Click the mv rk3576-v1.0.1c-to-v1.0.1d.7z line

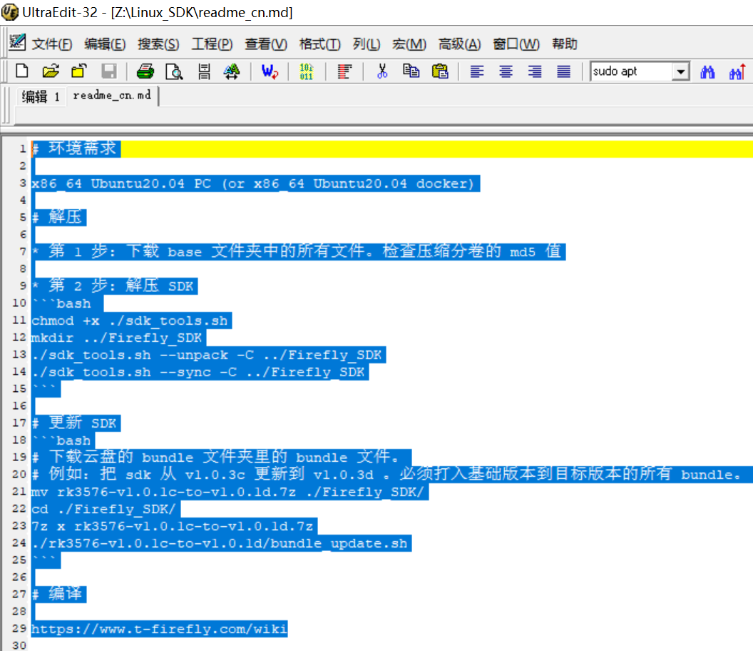[x=228, y=493]
